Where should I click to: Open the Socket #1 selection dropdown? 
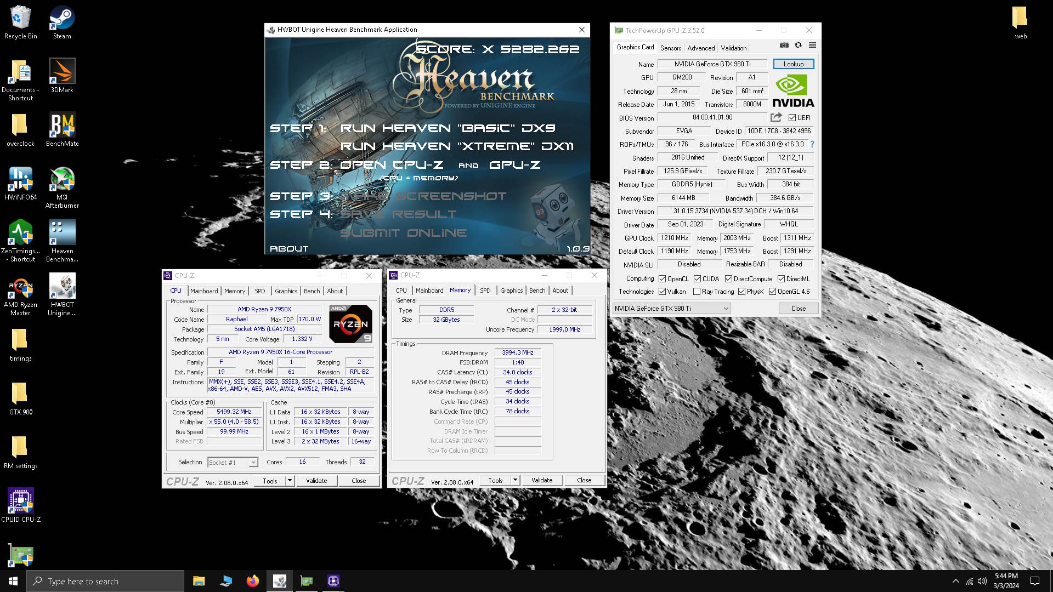pyautogui.click(x=233, y=463)
